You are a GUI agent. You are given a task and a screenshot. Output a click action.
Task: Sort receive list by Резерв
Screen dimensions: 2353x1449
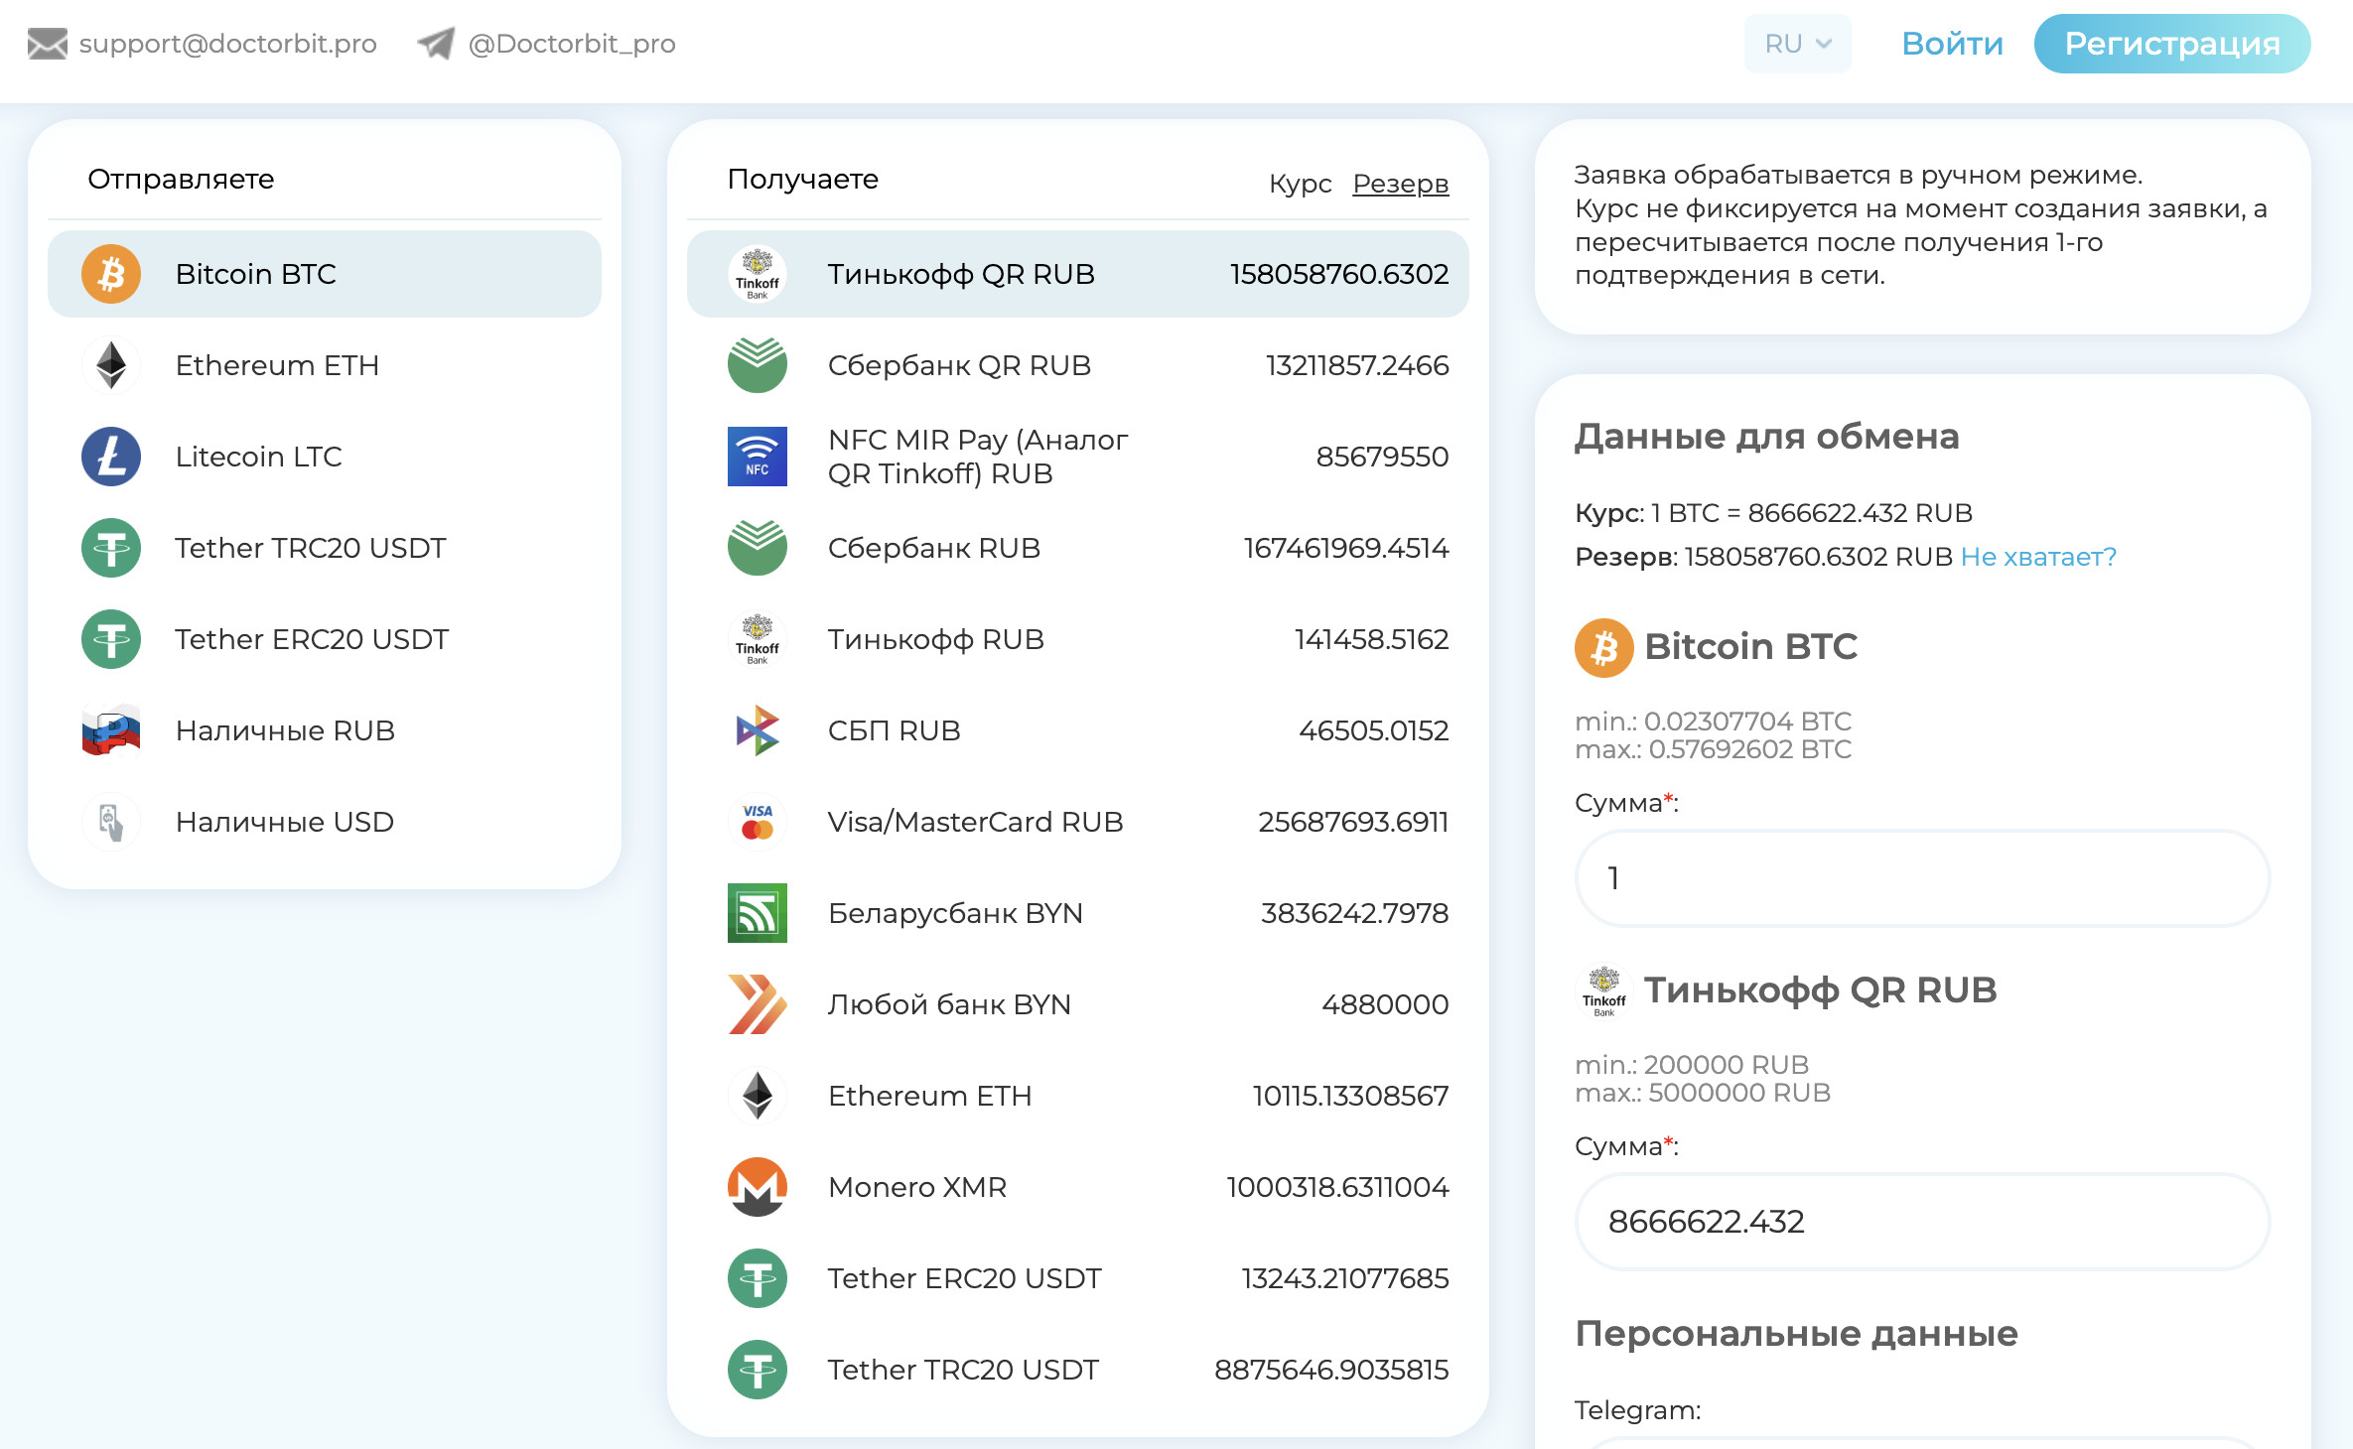click(1400, 184)
